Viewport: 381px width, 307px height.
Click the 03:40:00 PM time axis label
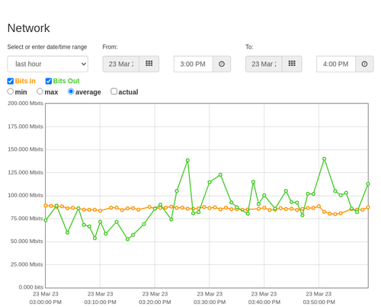click(x=264, y=302)
